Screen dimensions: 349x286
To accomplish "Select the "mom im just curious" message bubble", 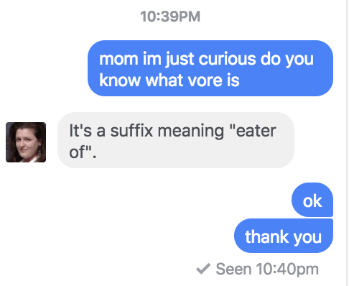I will coord(210,68).
